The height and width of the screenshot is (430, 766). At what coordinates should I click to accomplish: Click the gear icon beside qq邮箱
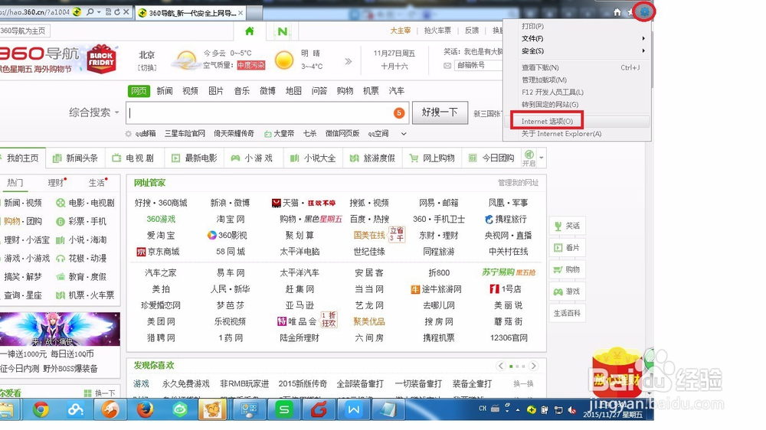pos(129,134)
